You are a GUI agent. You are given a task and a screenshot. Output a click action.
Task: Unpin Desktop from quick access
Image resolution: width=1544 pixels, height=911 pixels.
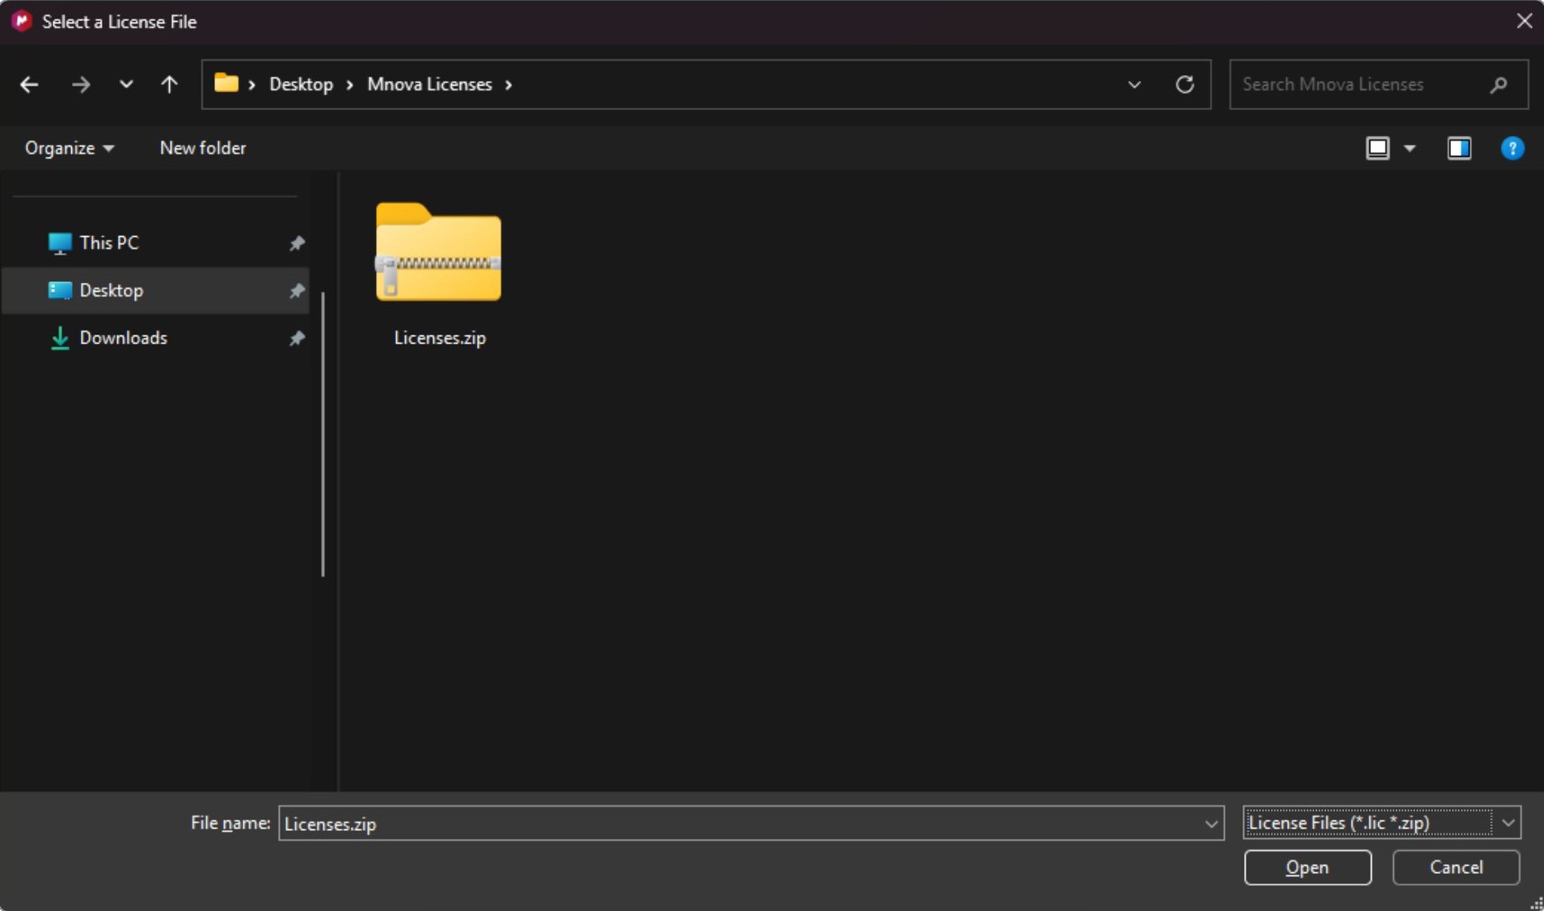[x=297, y=290]
